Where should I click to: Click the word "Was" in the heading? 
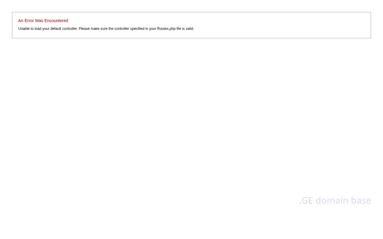click(39, 21)
